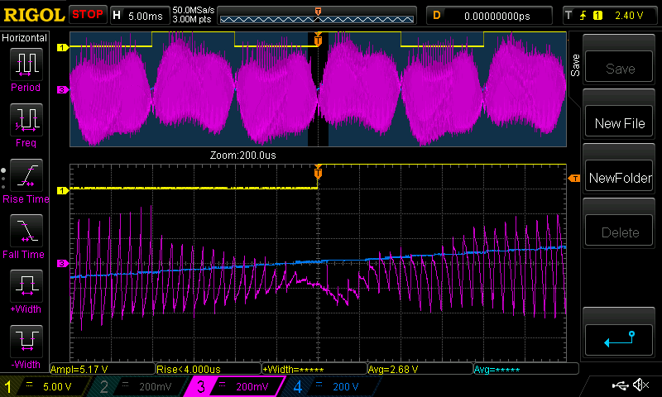Open the Horizontal measurement menu header
This screenshot has width=662, height=397.
[x=26, y=38]
